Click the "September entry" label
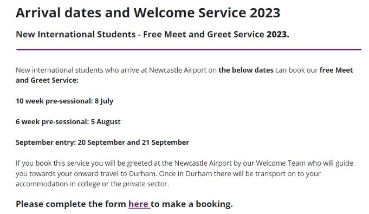 [46, 142]
